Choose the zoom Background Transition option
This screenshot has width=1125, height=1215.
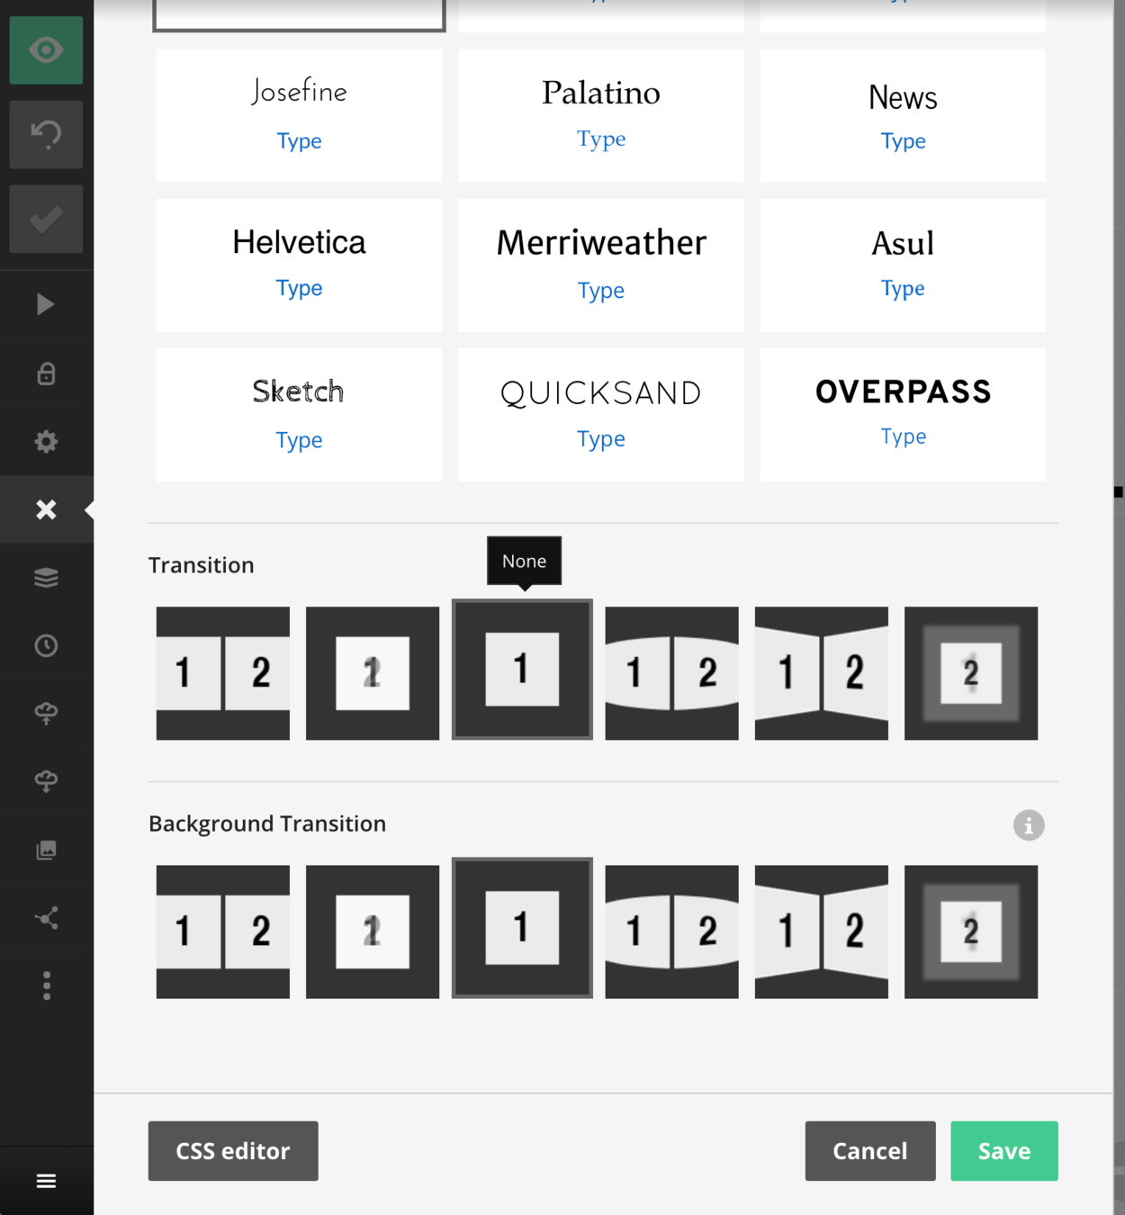pyautogui.click(x=971, y=931)
